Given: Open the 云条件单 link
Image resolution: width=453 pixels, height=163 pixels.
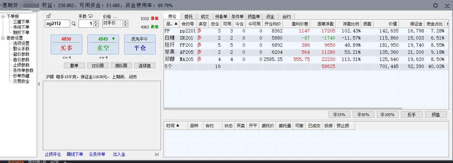Looking at the screenshot, I should 97,154.
